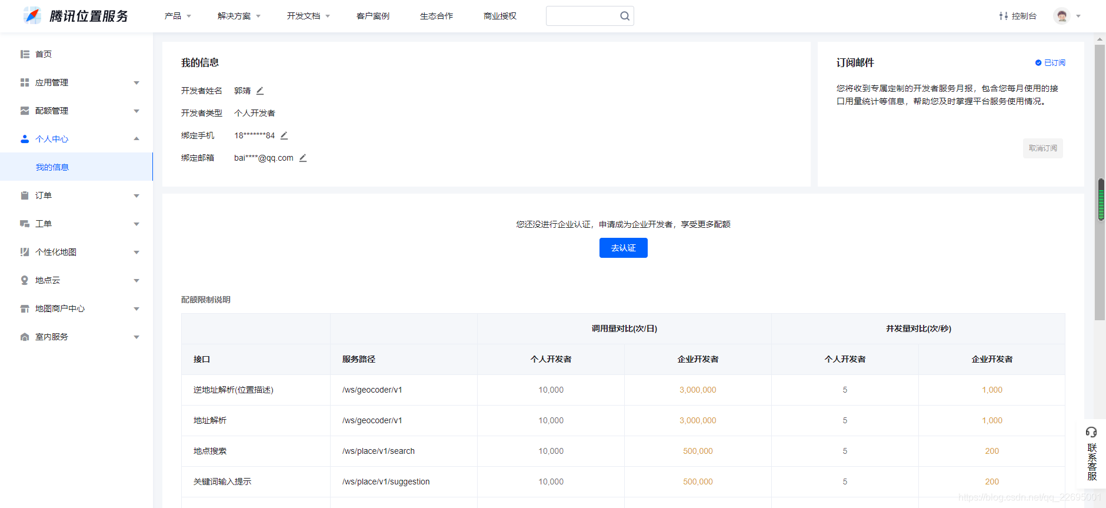Image resolution: width=1106 pixels, height=508 pixels.
Task: Select 我的信息 sidebar item
Action: [x=76, y=167]
